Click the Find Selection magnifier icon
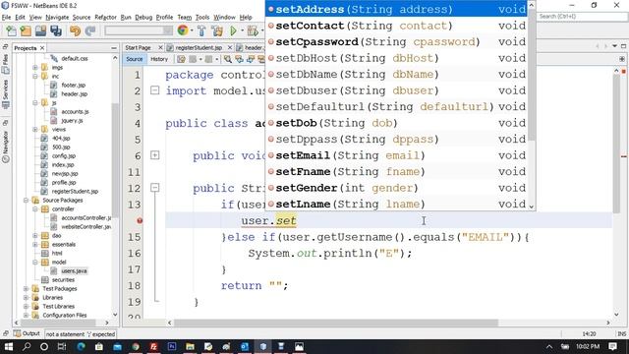The image size is (629, 354). click(x=227, y=59)
